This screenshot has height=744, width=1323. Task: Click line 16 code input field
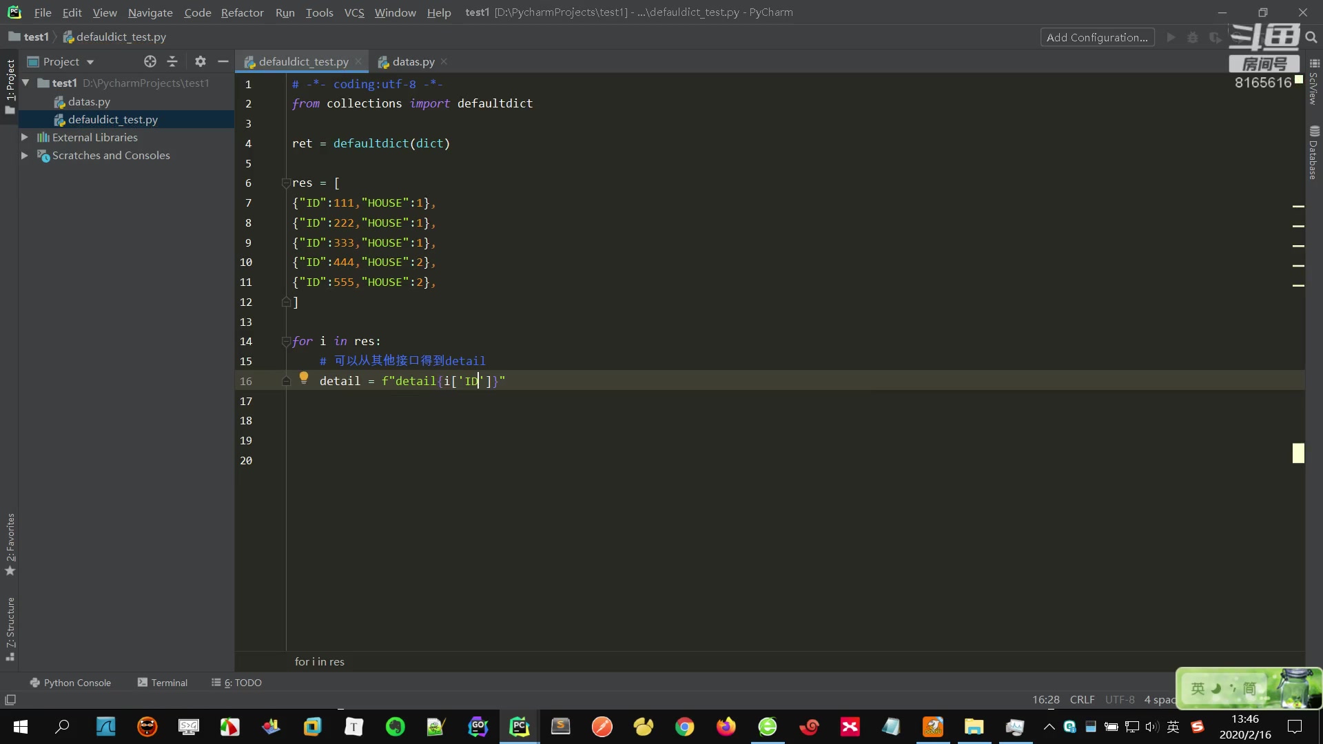point(411,381)
